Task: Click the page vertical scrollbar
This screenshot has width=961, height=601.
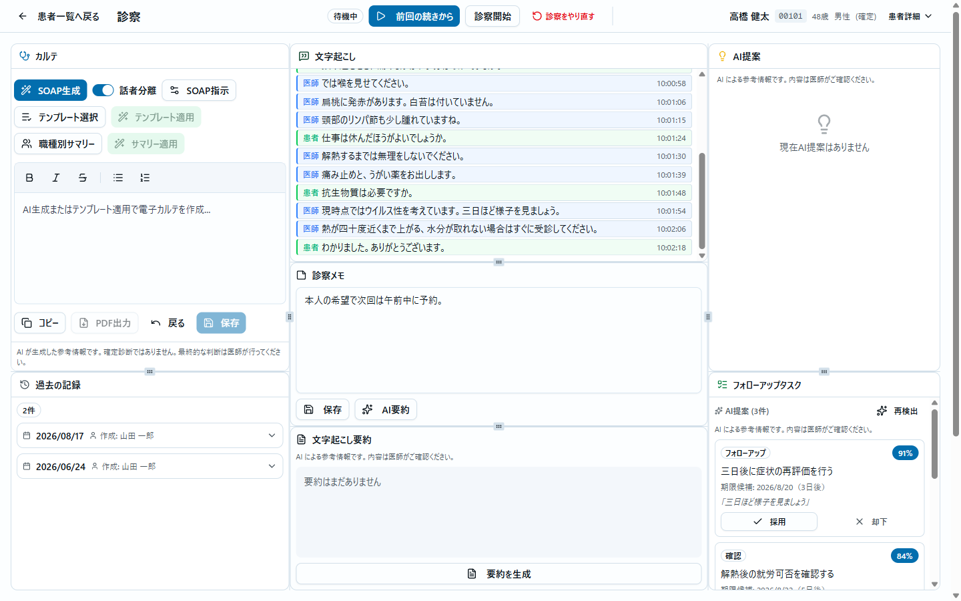Action: (x=956, y=224)
